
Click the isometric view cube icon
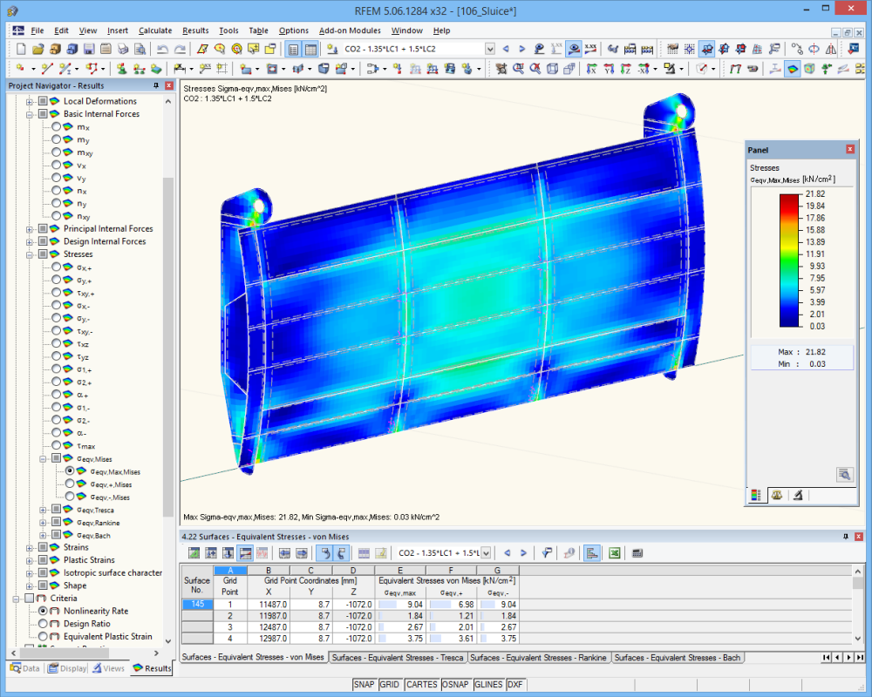[552, 68]
